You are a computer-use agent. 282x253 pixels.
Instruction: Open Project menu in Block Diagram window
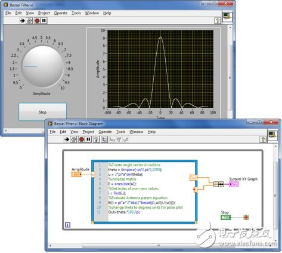88,132
